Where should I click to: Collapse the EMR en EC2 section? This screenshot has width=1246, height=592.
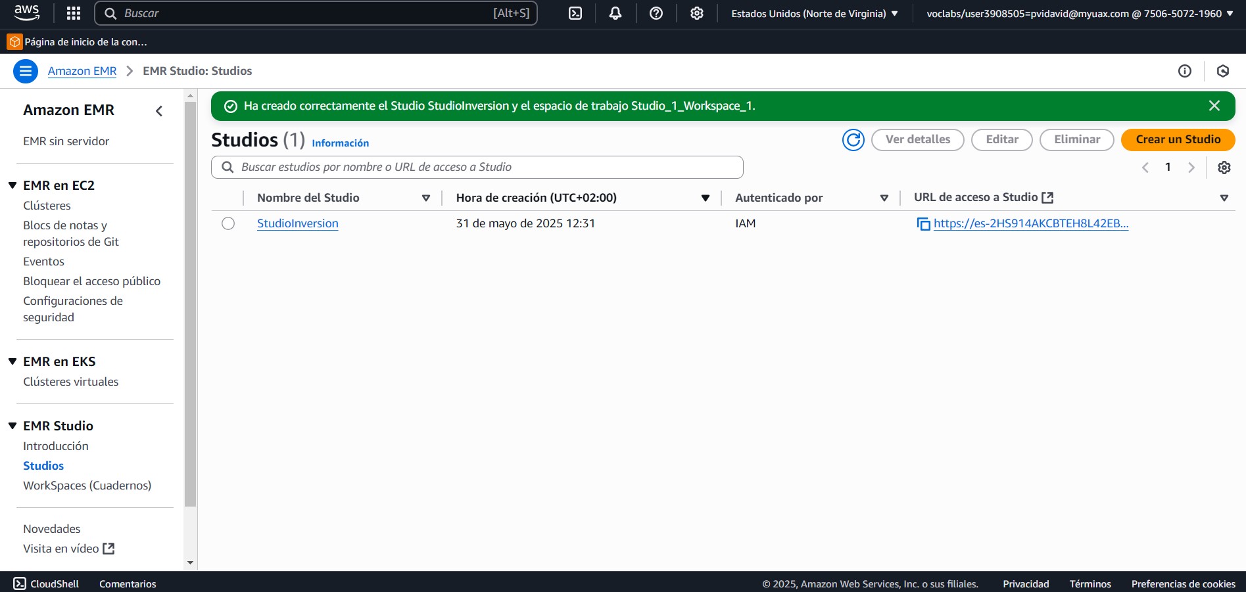12,185
